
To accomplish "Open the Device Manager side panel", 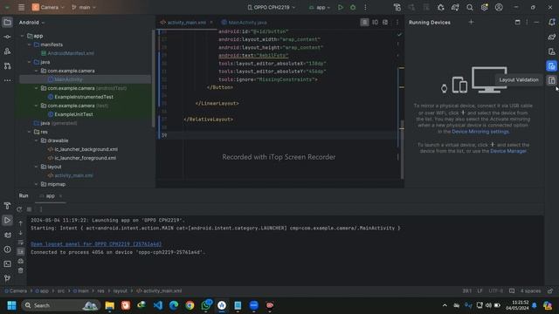I will tap(551, 51).
